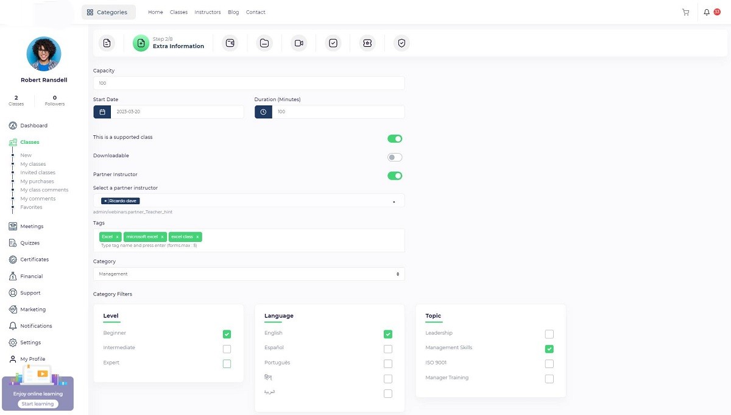This screenshot has height=415, width=731.
Task: Open the notifications bell icon
Action: click(x=707, y=12)
